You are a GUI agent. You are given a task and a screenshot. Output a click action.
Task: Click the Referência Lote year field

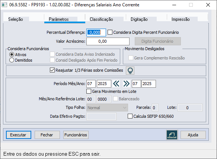(x=104, y=99)
